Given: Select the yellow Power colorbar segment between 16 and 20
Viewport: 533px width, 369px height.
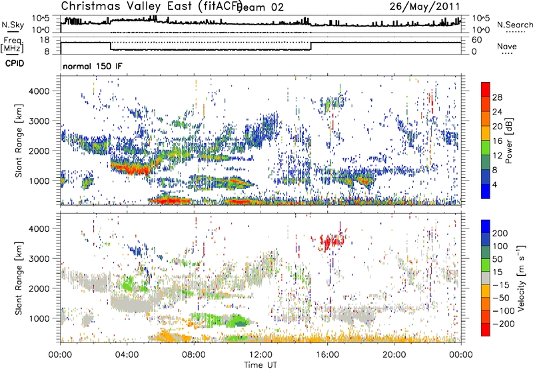Looking at the screenshot, I should [486, 133].
